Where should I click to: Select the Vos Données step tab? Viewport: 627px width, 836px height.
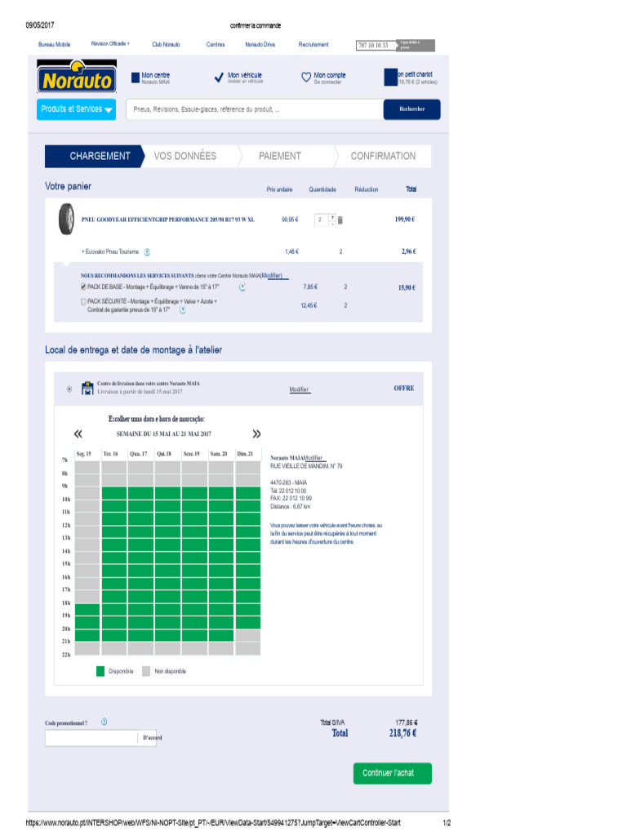click(x=185, y=156)
